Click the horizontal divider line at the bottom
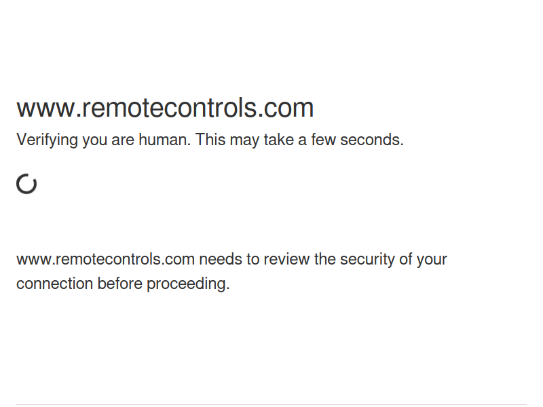Viewport: 543px width, 407px height. click(271, 404)
